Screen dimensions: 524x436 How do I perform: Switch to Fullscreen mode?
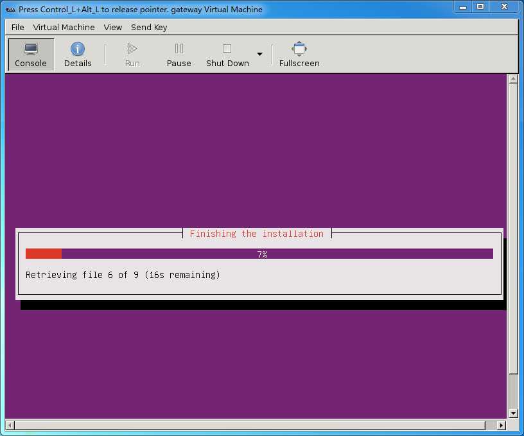[x=299, y=55]
